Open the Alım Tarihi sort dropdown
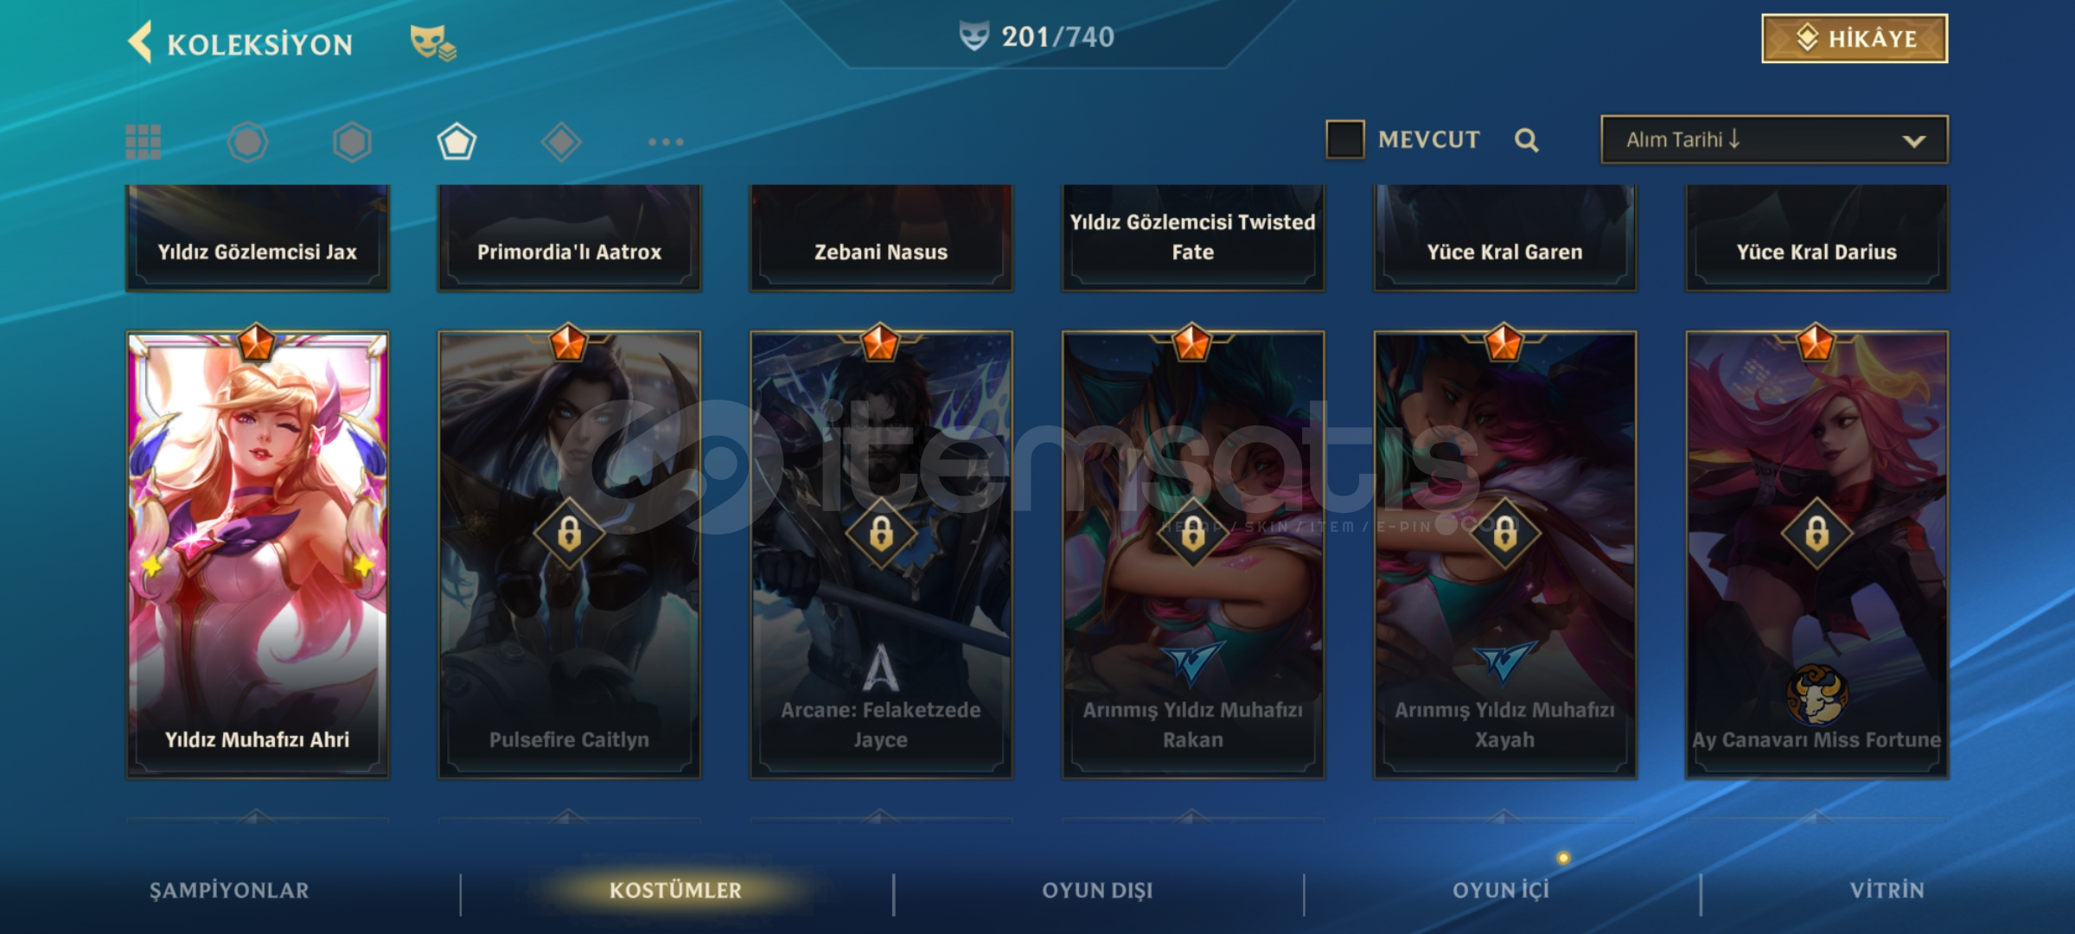Viewport: 2075px width, 934px height. click(1774, 139)
